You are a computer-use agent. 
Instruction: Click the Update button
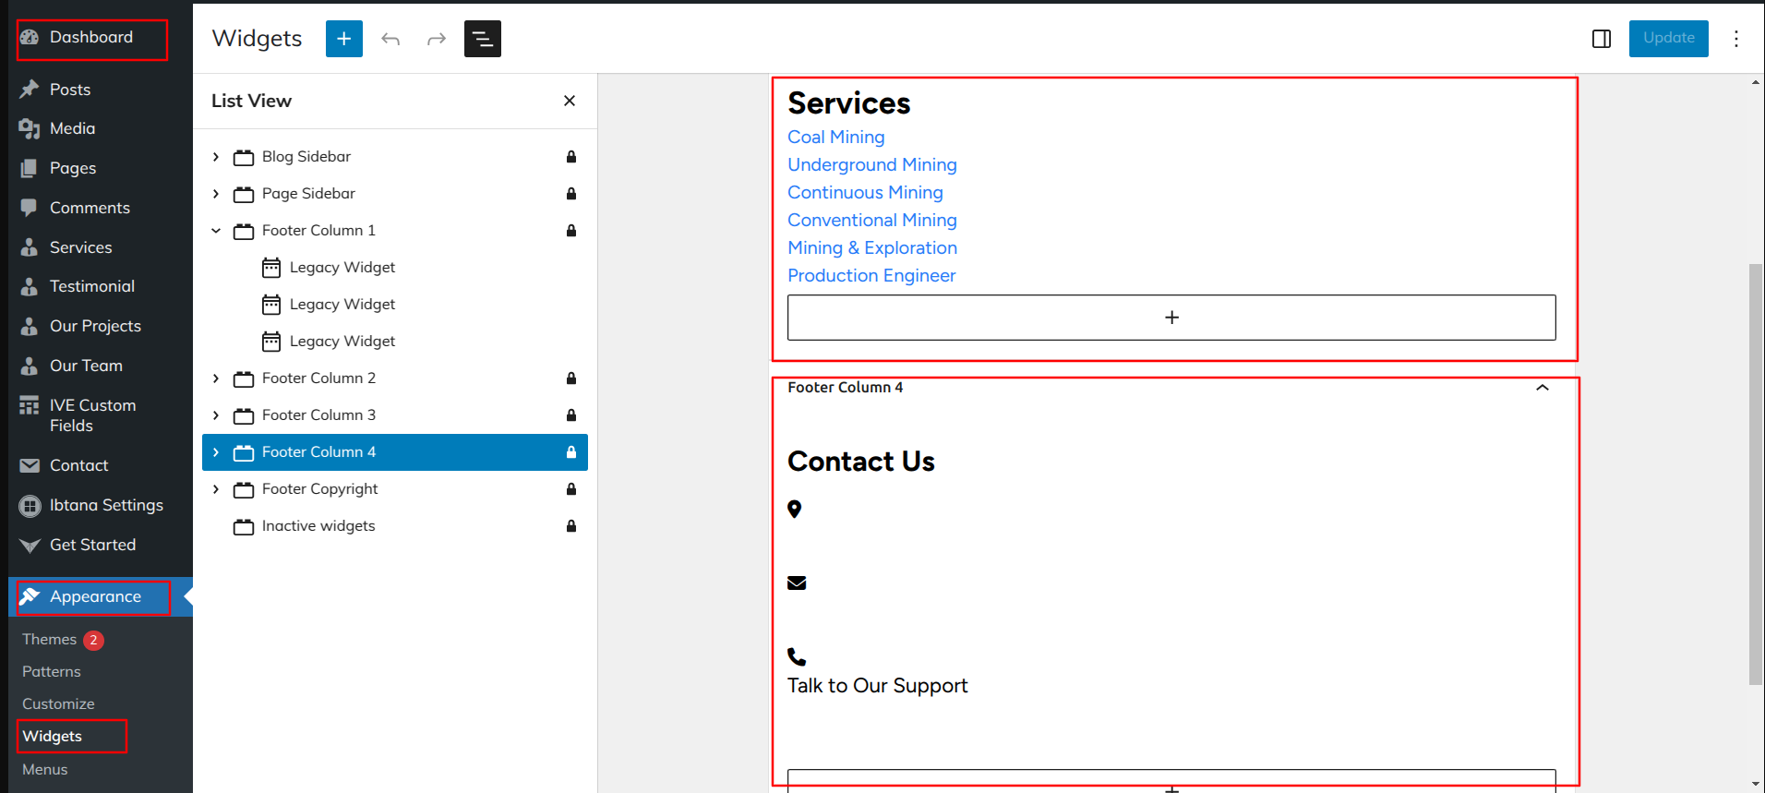(x=1668, y=39)
